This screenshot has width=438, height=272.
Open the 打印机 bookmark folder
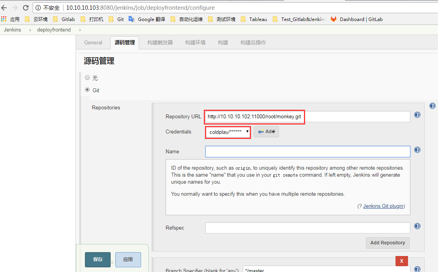pyautogui.click(x=92, y=19)
